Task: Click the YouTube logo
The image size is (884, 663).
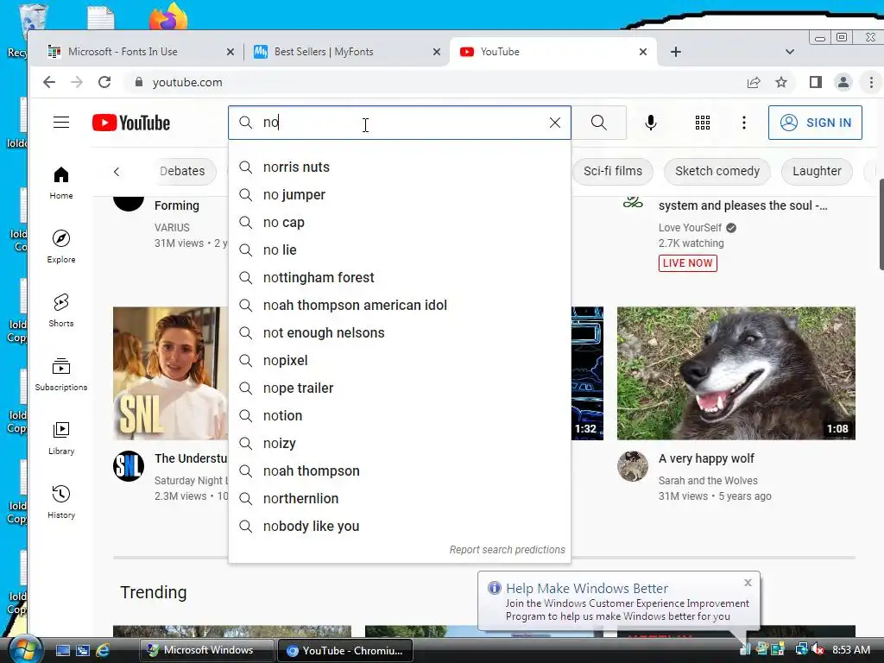Action: click(131, 123)
